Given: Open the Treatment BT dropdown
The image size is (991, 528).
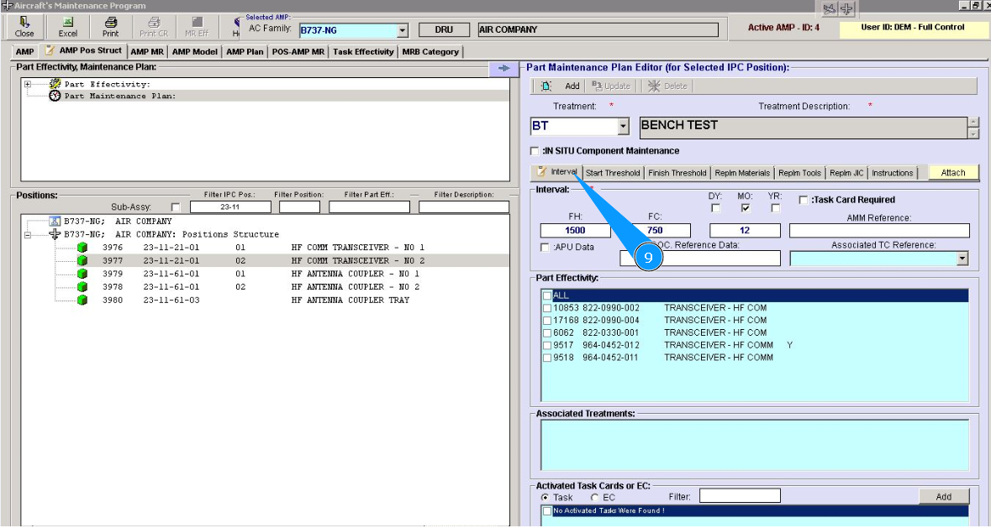Looking at the screenshot, I should click(623, 127).
